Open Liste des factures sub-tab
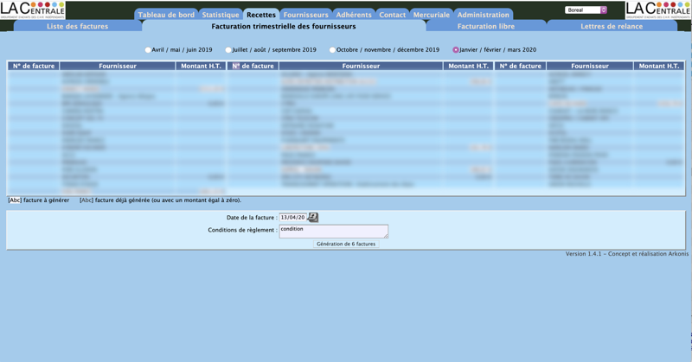692x362 pixels. click(77, 27)
